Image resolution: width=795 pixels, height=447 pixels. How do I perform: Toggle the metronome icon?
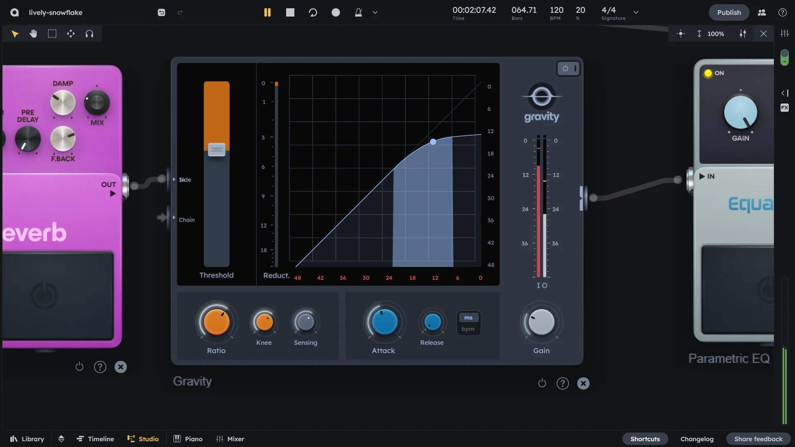(x=359, y=12)
